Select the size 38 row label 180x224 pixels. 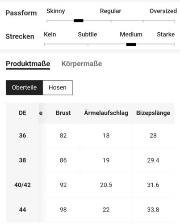[x=22, y=160]
